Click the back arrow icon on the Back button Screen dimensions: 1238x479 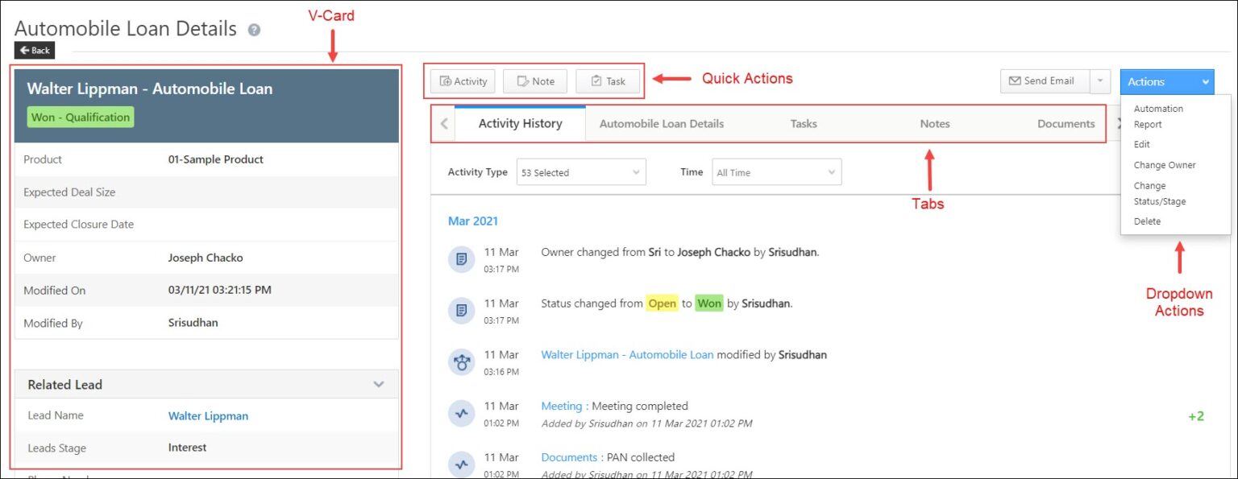pyautogui.click(x=23, y=50)
